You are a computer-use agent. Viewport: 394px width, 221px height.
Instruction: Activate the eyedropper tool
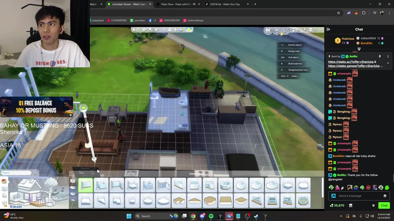pos(139,30)
